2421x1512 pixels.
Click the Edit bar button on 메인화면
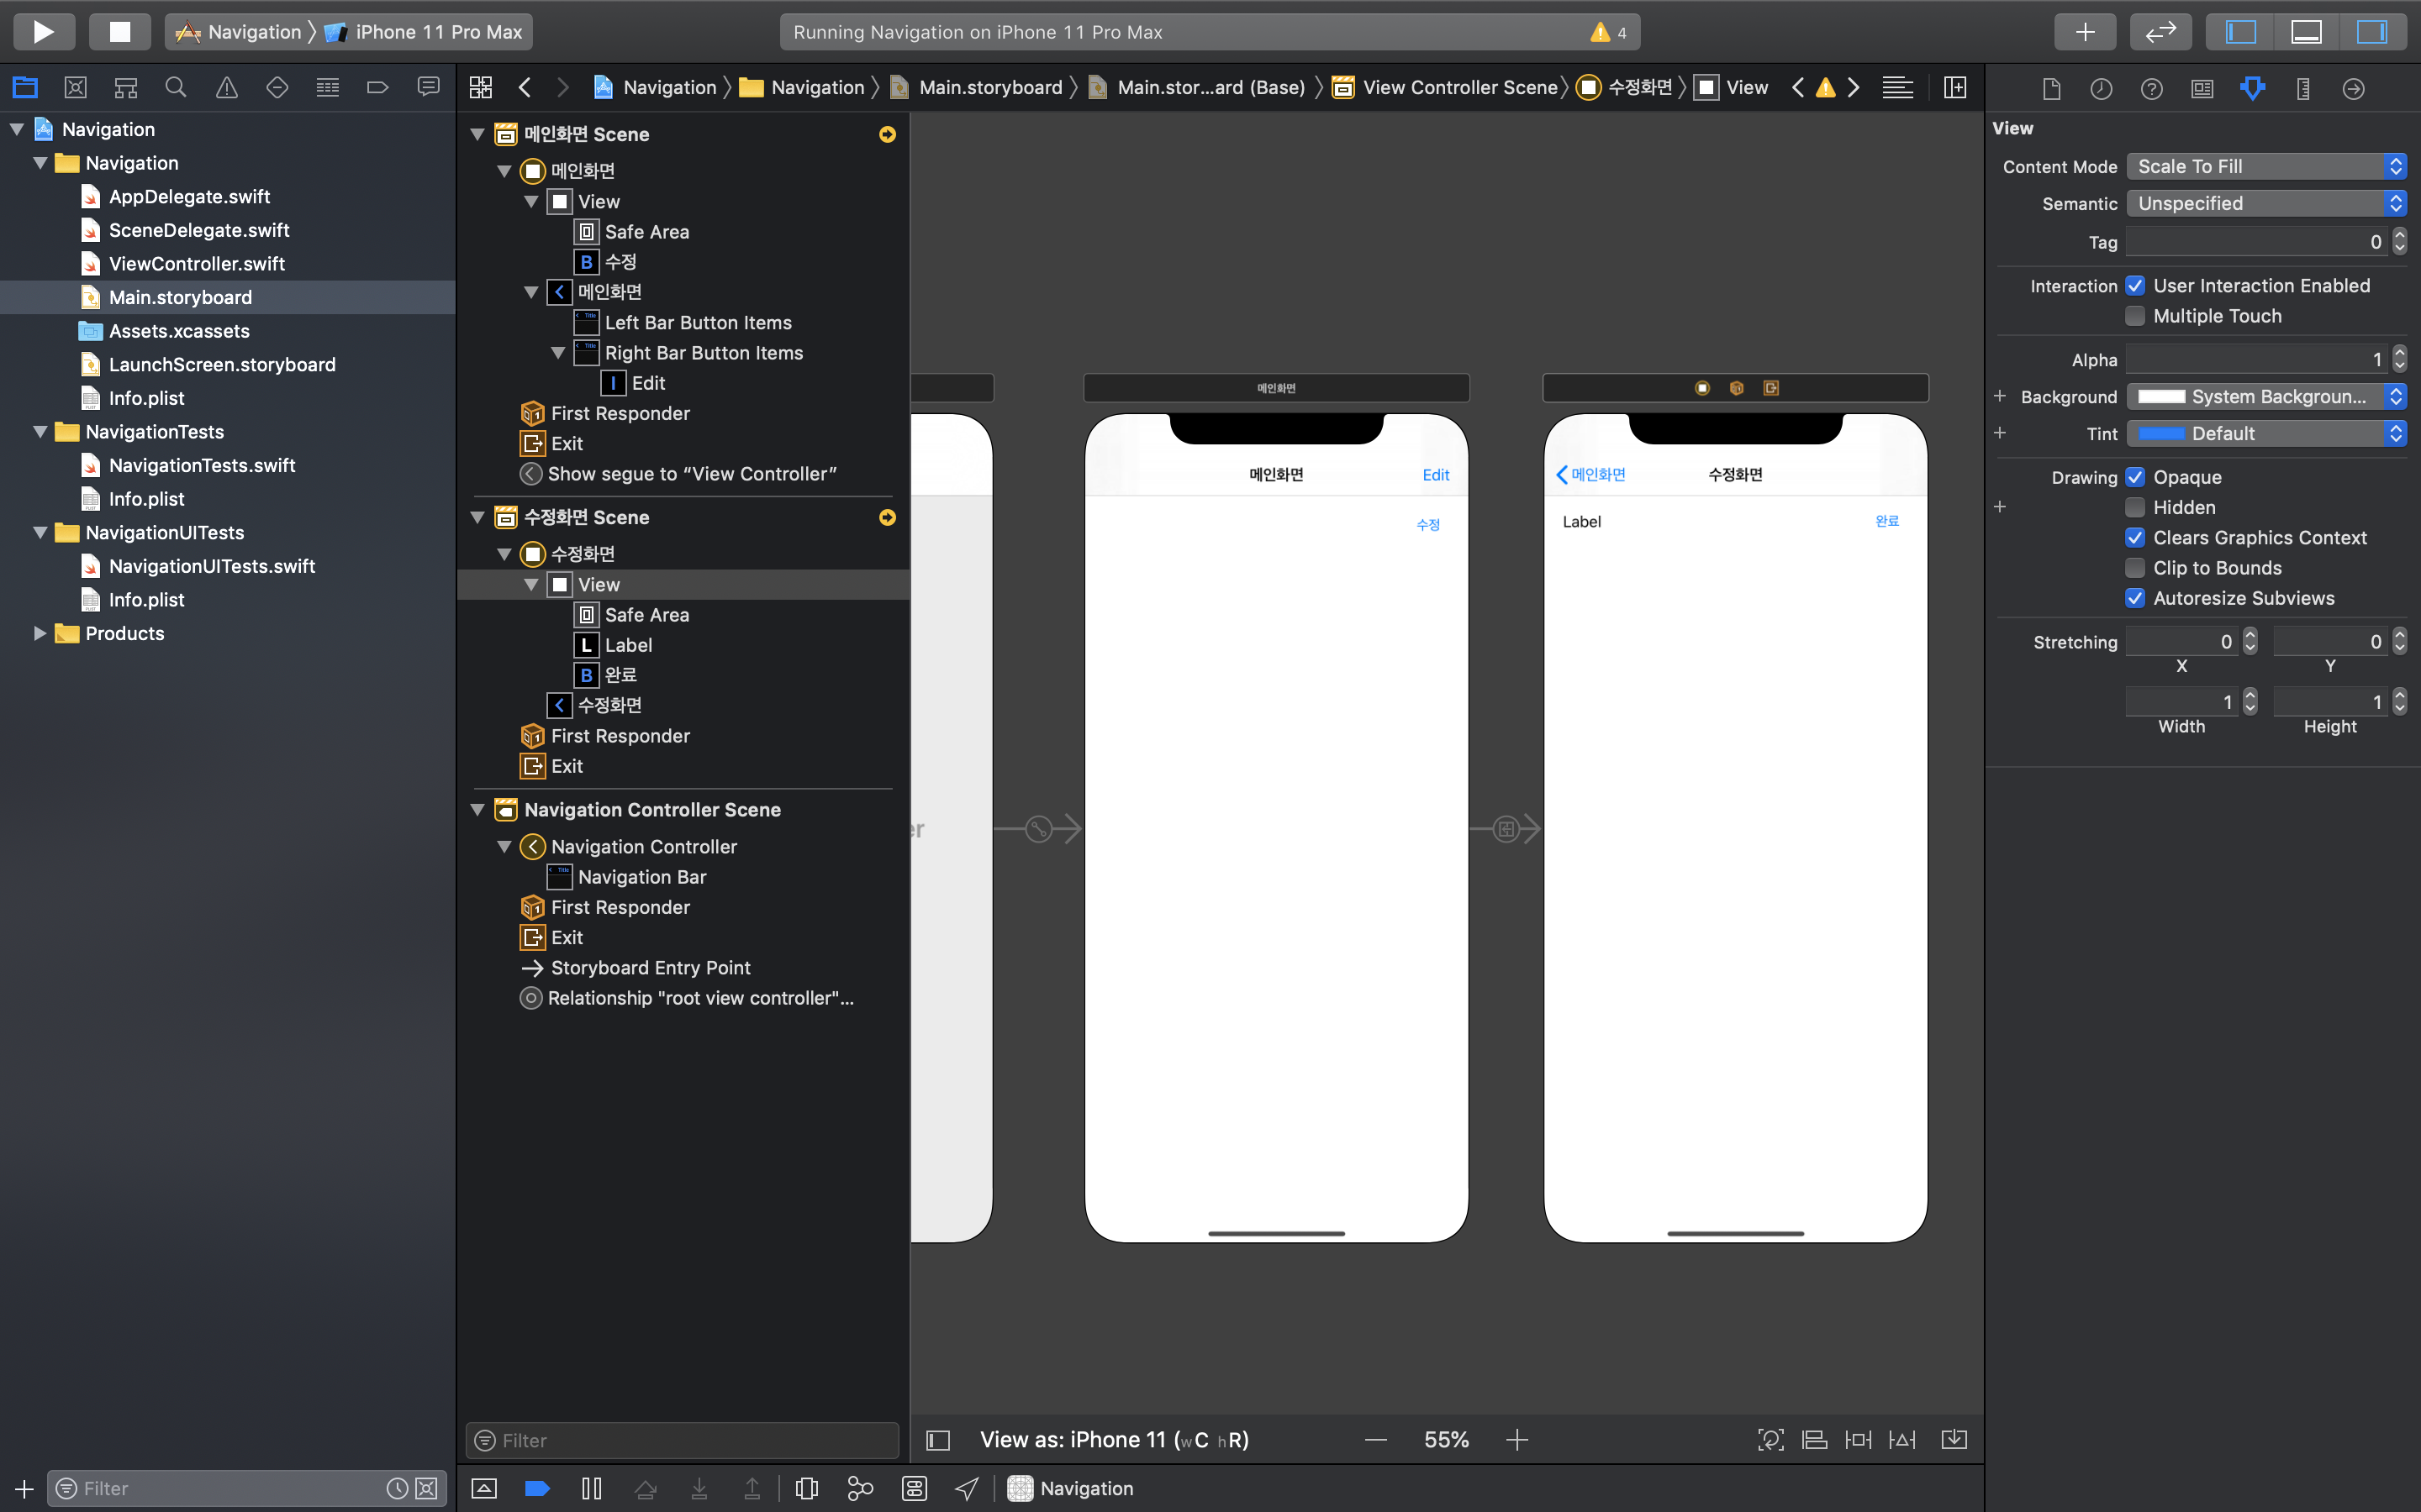click(1435, 475)
